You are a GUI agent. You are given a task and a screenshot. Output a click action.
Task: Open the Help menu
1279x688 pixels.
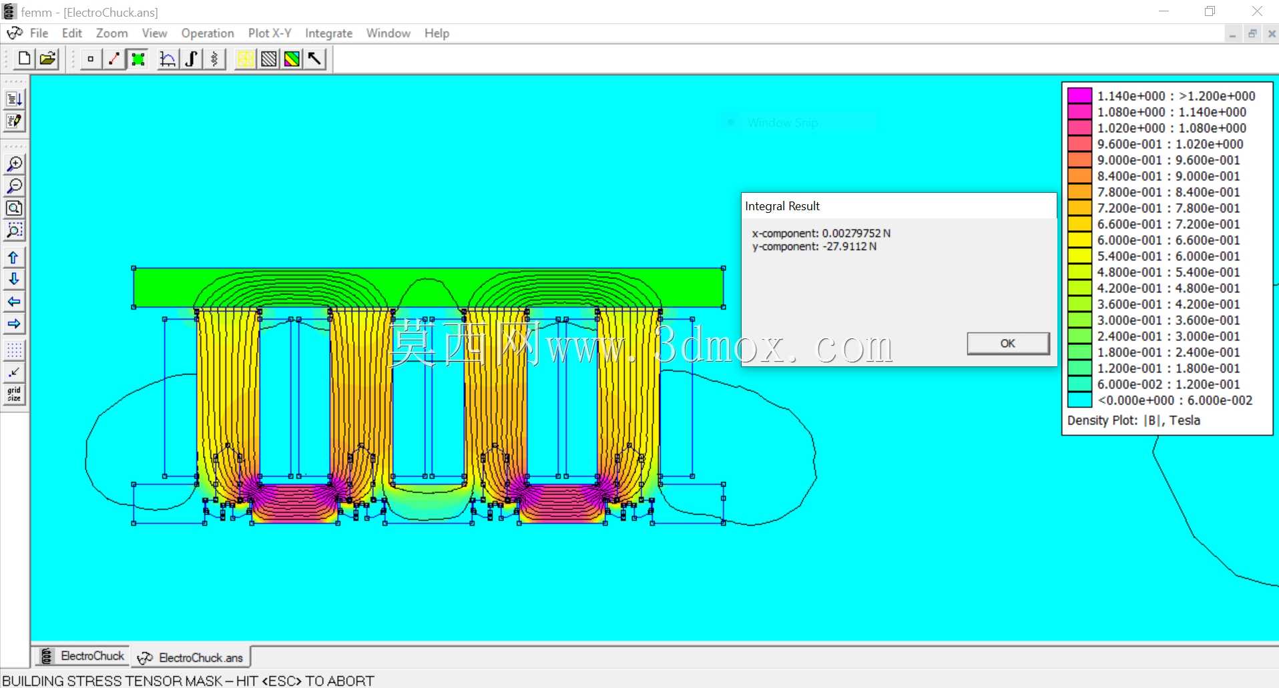click(x=437, y=33)
